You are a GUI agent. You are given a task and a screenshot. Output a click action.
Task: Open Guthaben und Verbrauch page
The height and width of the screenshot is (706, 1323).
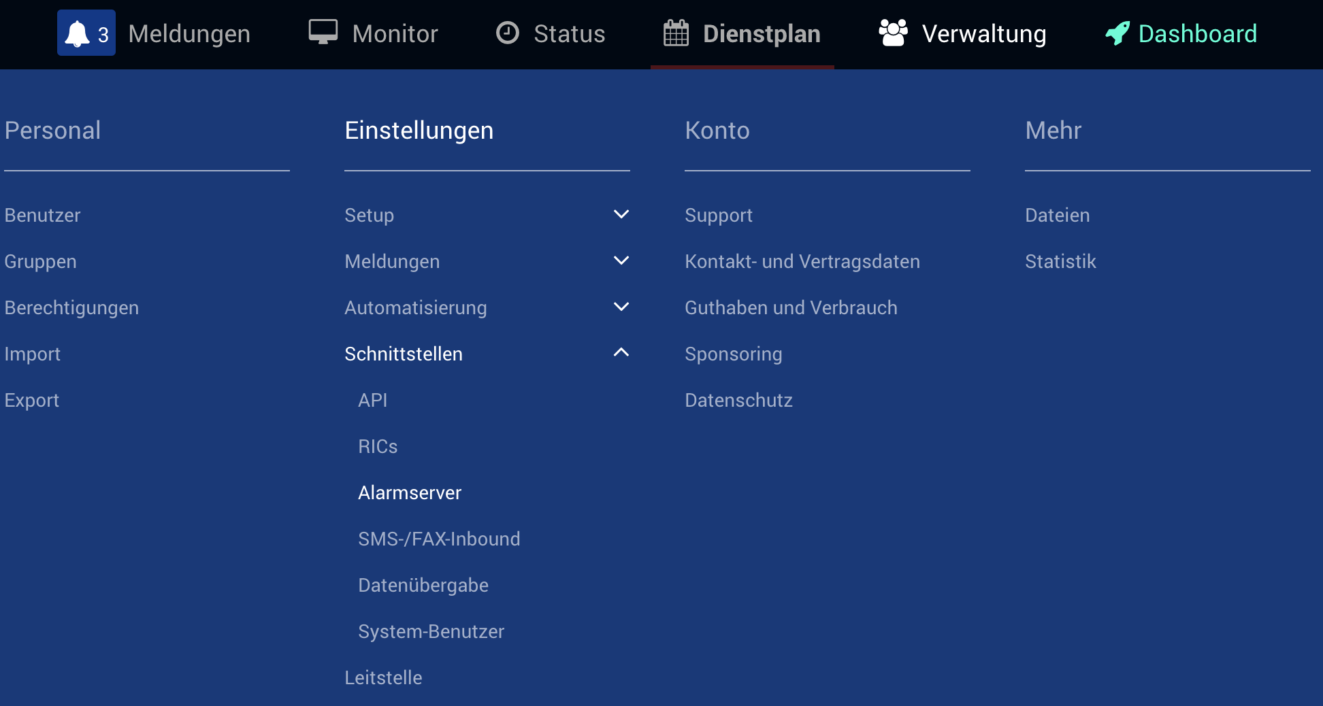pos(791,307)
